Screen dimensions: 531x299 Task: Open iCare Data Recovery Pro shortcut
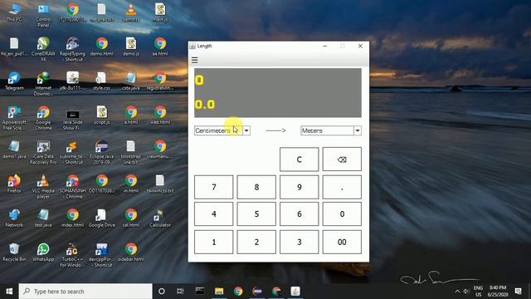pyautogui.click(x=43, y=152)
